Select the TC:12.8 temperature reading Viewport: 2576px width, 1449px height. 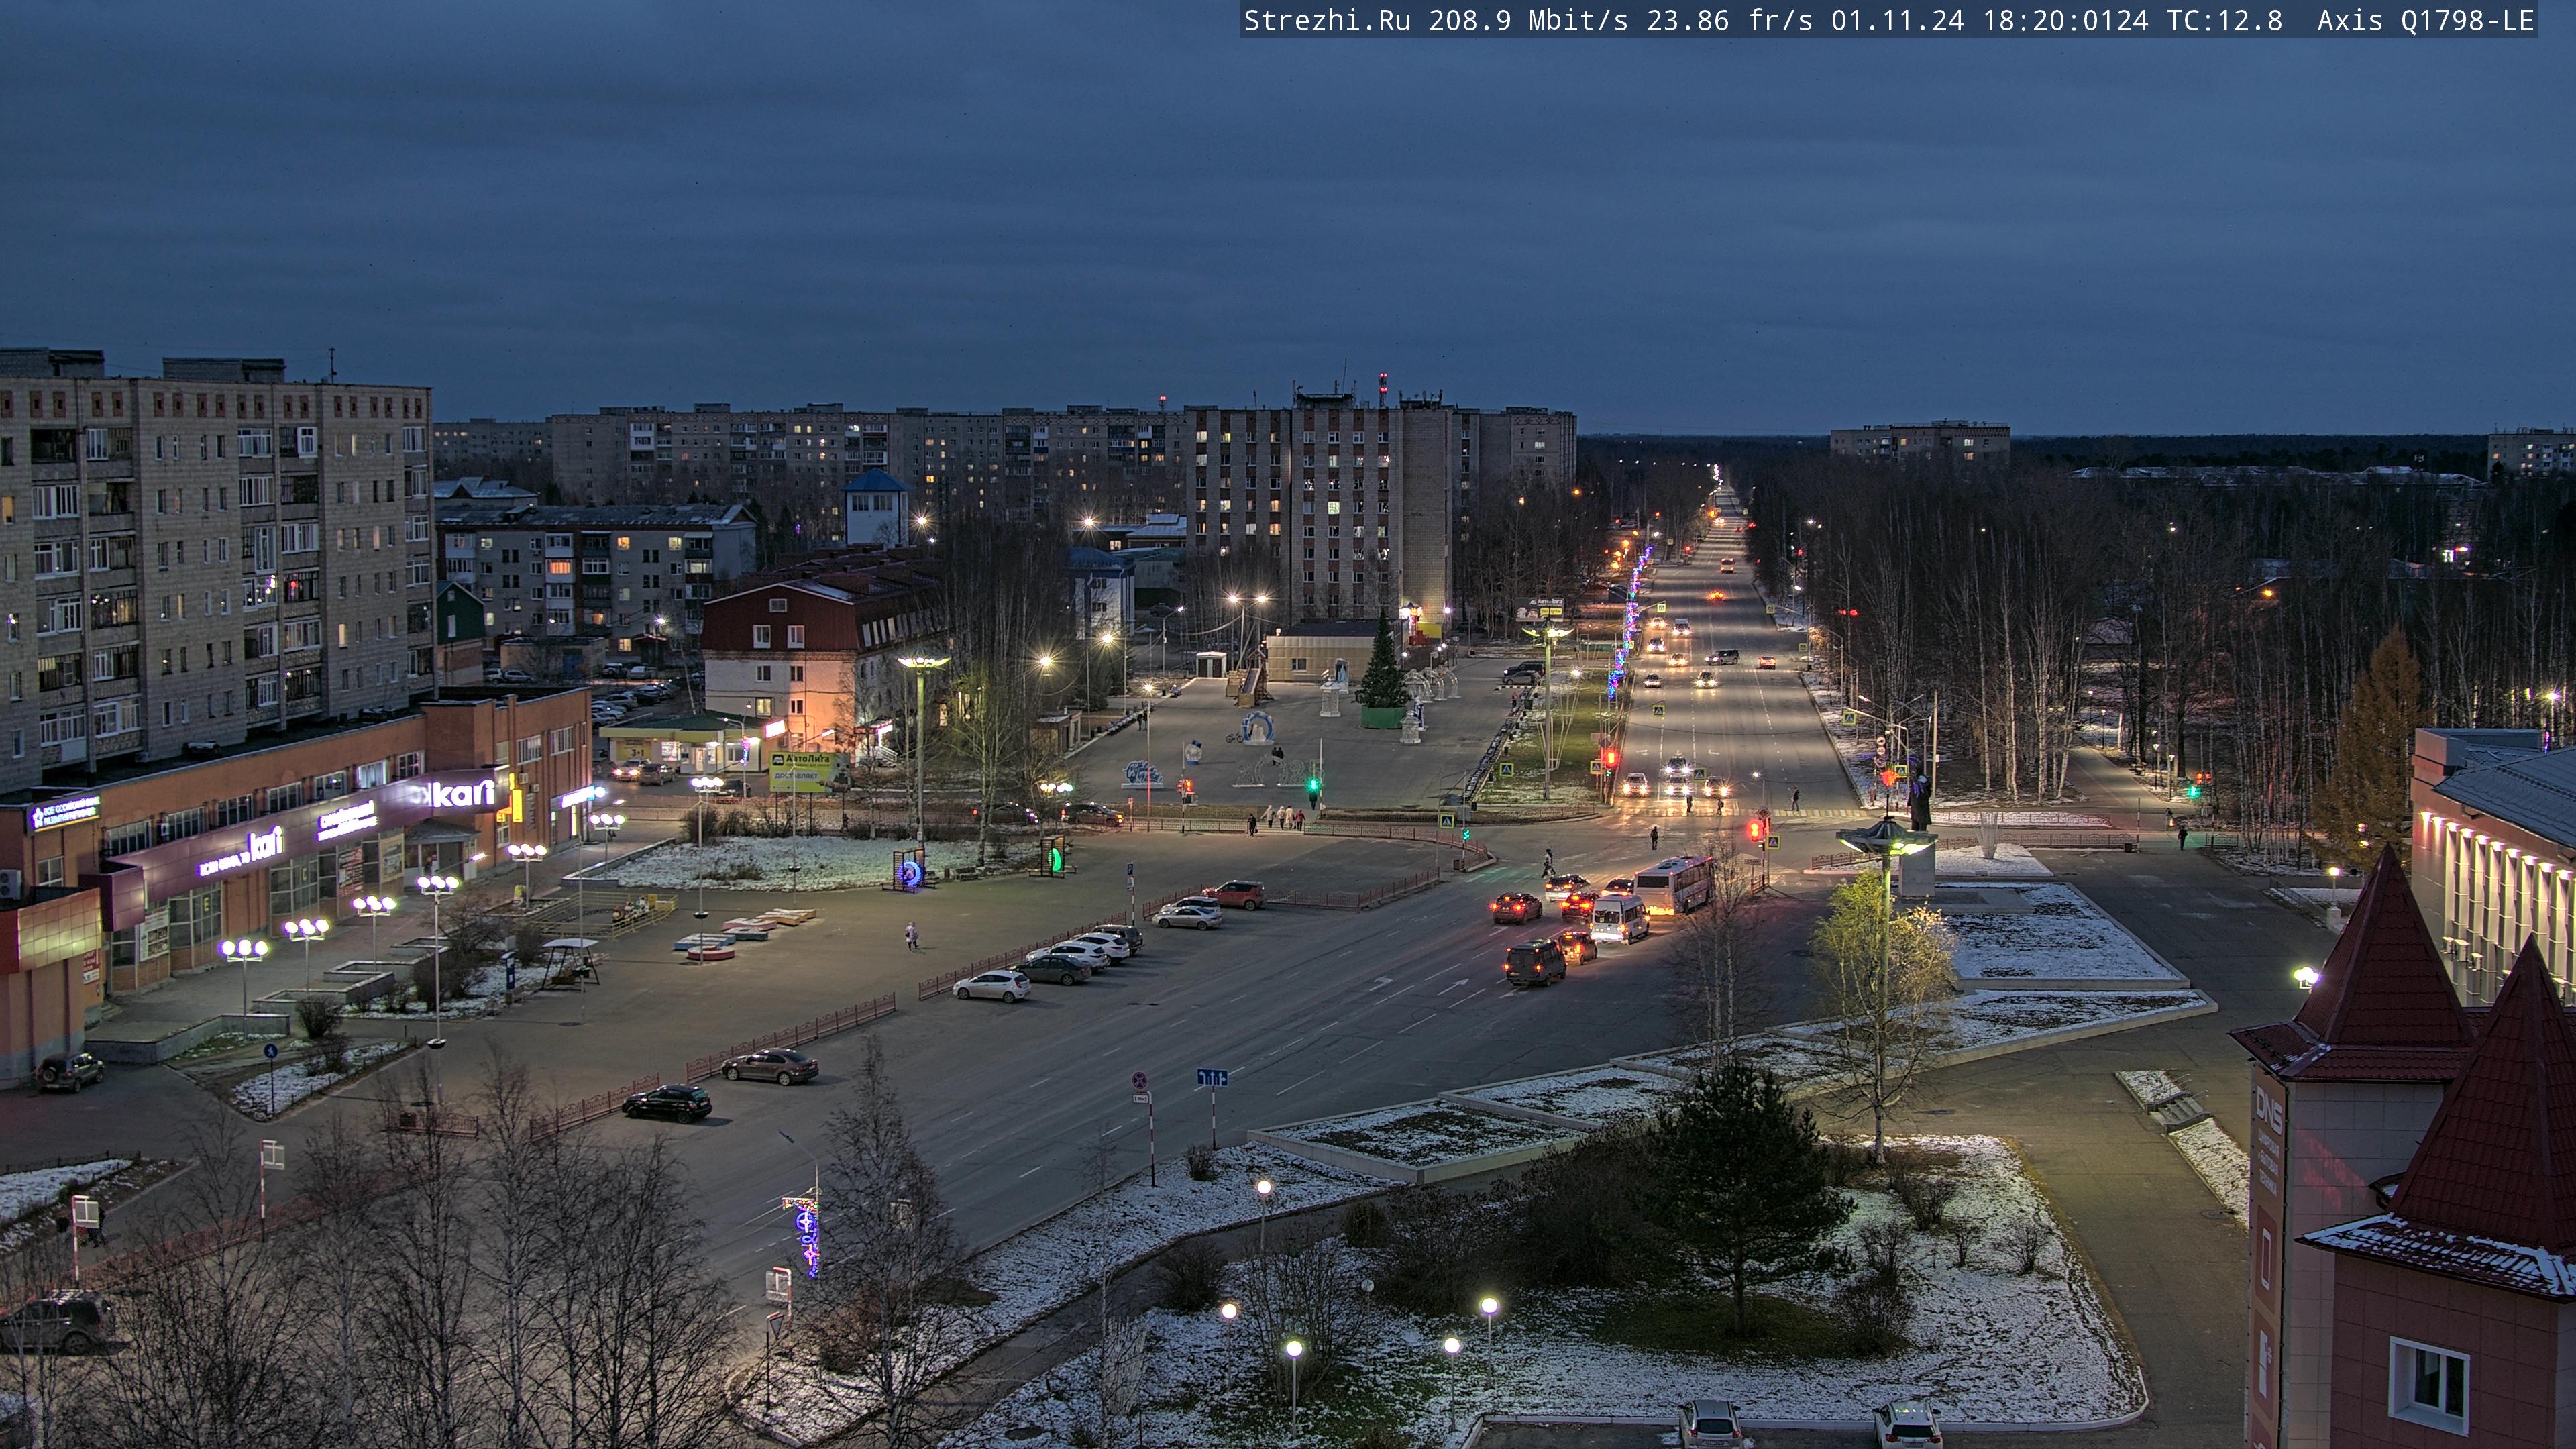(2225, 20)
